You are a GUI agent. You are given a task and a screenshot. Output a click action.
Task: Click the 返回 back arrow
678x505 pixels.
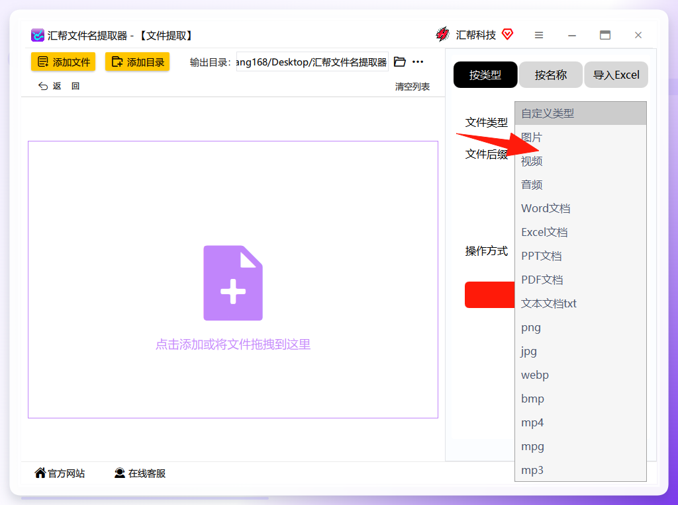43,86
